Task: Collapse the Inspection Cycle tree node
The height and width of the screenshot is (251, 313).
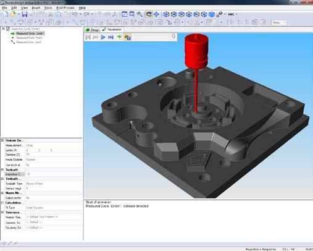Action: pyautogui.click(x=3, y=29)
